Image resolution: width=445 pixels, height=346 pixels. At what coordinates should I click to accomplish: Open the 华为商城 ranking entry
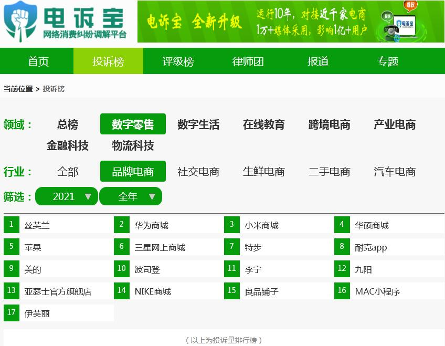click(x=169, y=225)
